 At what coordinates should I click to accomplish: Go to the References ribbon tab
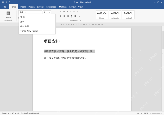(x=51, y=7)
